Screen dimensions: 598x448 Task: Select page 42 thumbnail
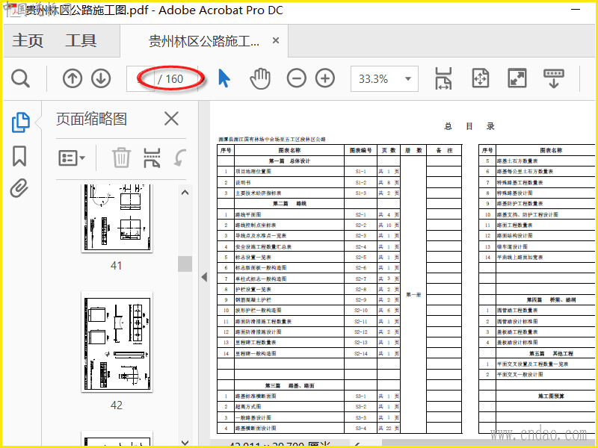[116, 342]
